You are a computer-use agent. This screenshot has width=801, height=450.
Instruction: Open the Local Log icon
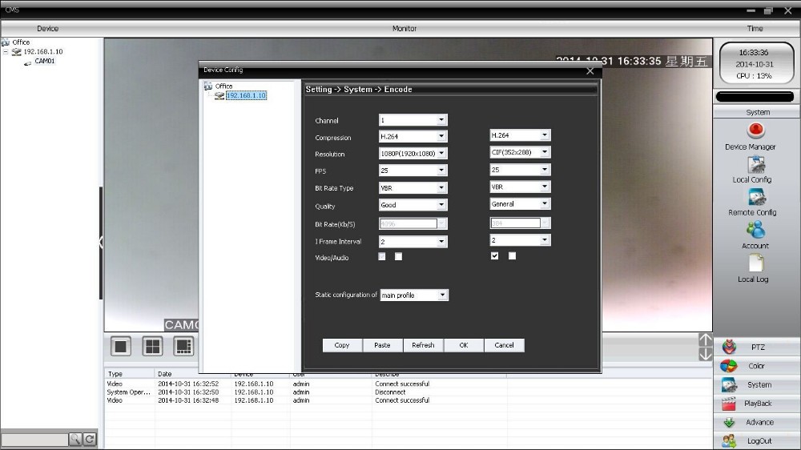[755, 263]
